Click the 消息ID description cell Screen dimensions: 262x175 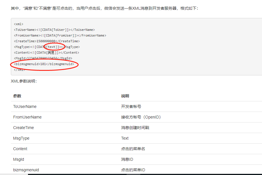pos(127,159)
